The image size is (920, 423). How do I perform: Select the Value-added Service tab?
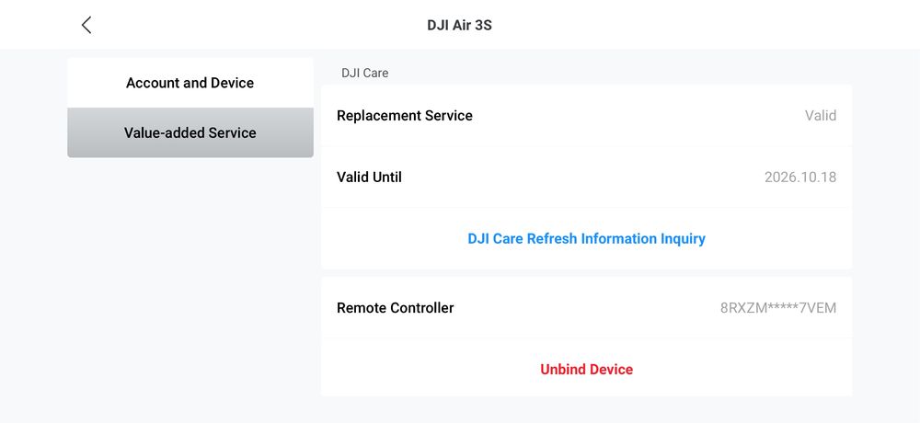click(x=190, y=132)
